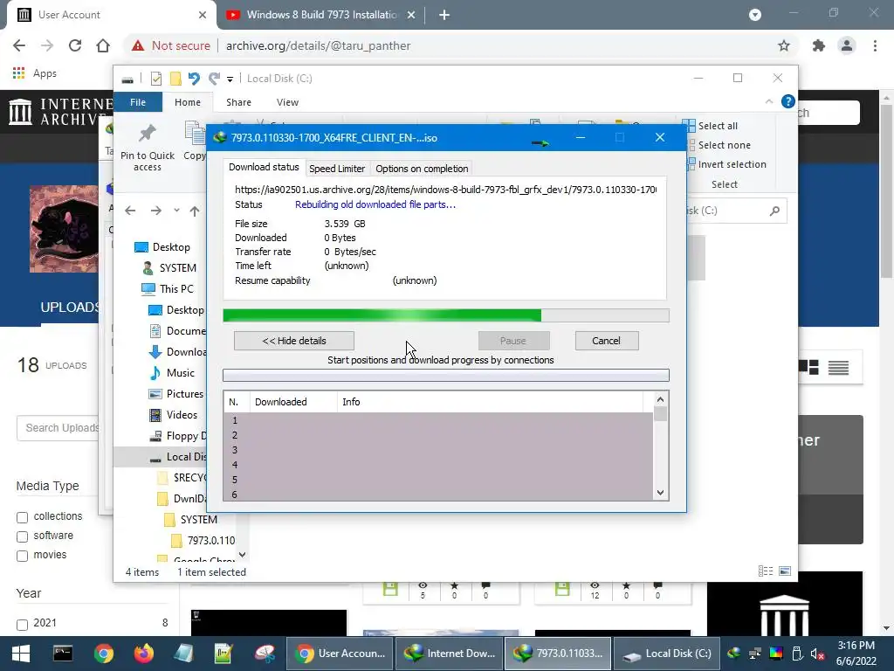
Task: Open Internet Download Manager taskbar button
Action: coord(448,654)
